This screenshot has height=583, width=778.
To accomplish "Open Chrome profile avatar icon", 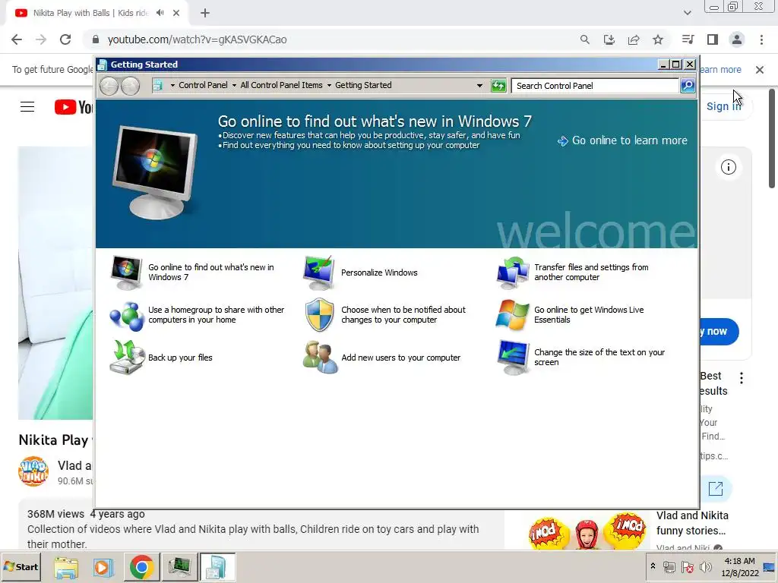I will 737,39.
